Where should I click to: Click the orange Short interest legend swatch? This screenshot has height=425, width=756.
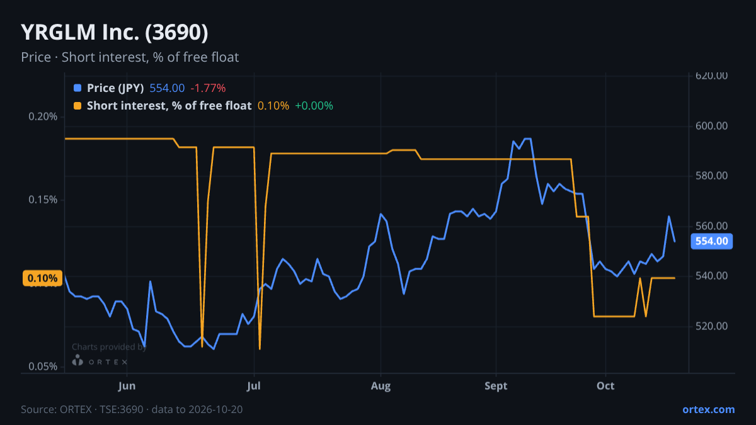(77, 106)
